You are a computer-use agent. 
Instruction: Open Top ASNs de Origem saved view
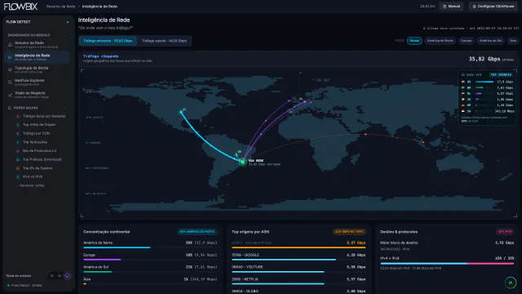(39, 125)
